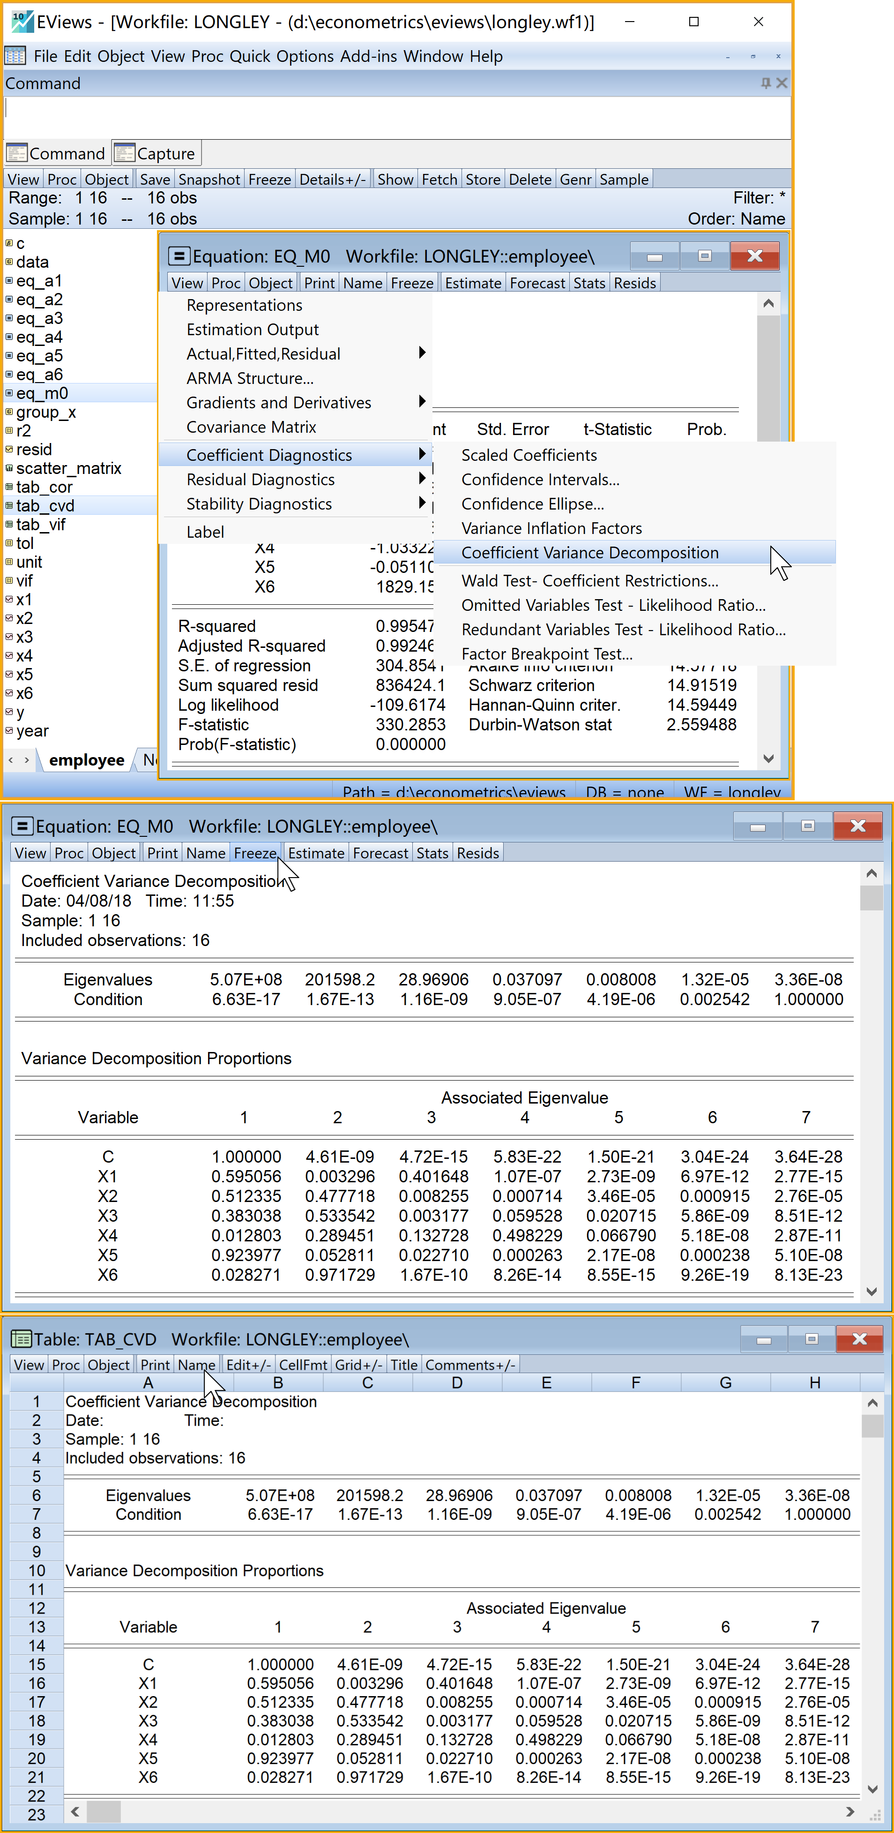This screenshot has height=1833, width=894.
Task: Toggle Comments+/- in table toolbar
Action: (469, 1364)
